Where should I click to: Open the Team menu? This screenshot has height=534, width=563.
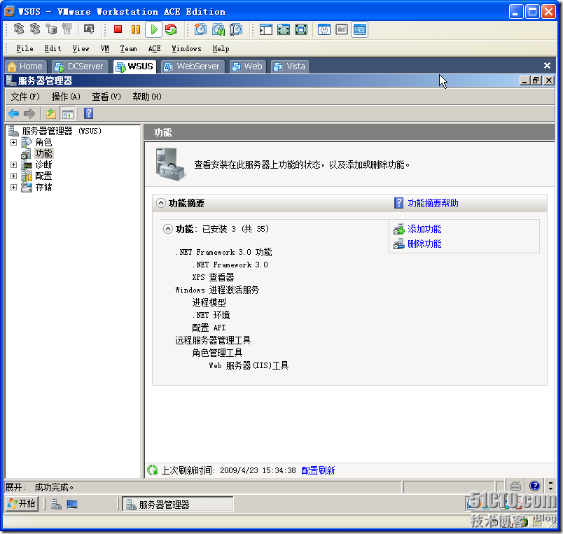point(128,48)
